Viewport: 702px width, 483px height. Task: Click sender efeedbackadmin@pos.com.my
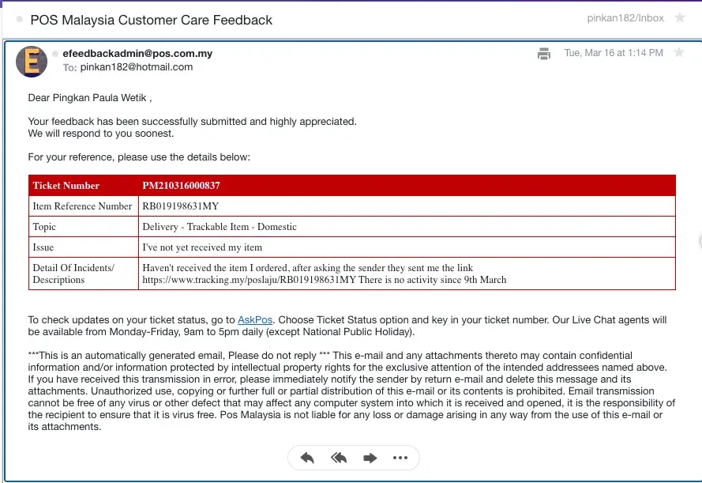[x=137, y=54]
